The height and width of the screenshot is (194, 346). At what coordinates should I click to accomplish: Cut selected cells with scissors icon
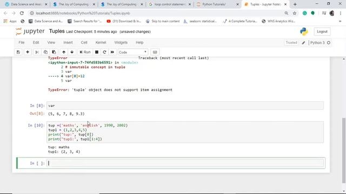pos(37,52)
